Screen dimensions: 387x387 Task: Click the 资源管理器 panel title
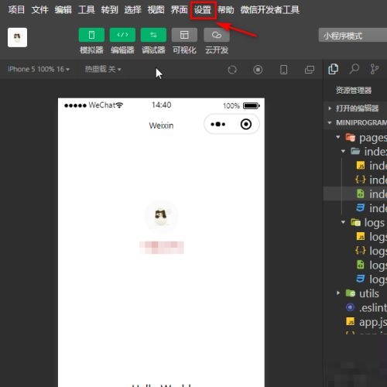[x=354, y=91]
